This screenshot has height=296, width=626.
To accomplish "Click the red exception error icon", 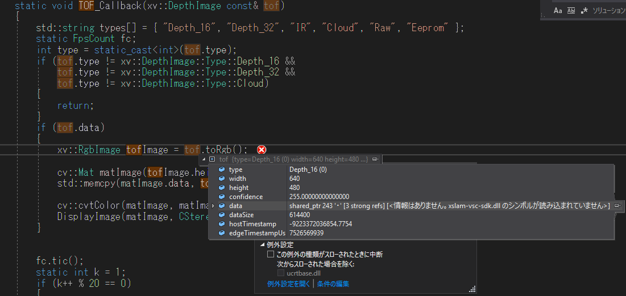I will (262, 150).
